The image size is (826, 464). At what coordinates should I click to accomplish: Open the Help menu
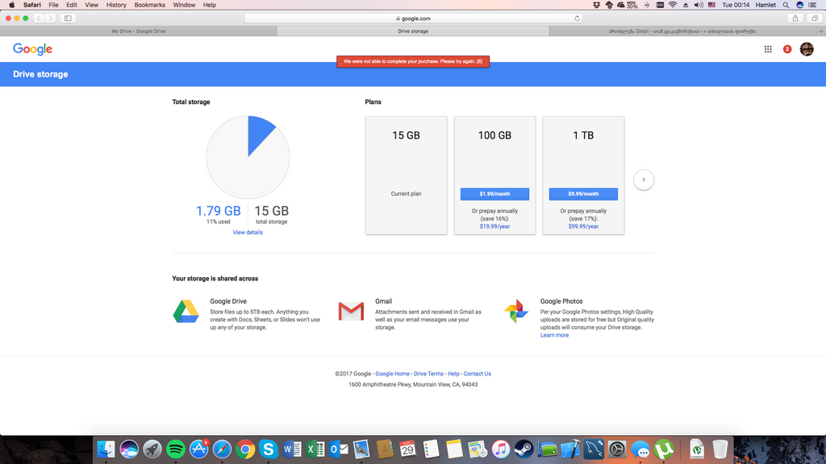209,5
